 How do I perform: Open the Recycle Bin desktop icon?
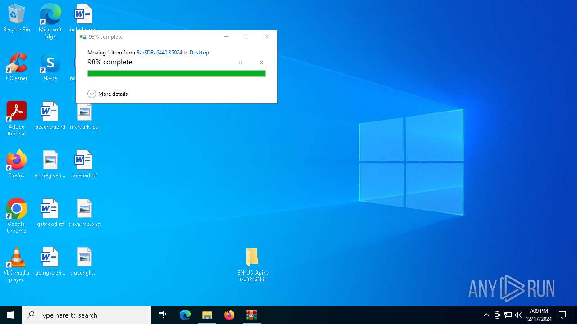click(17, 18)
